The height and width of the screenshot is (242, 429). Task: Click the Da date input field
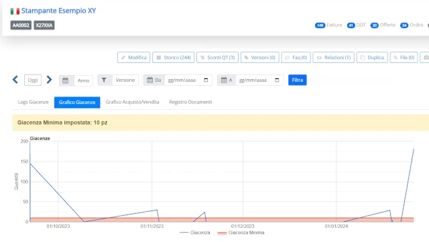[188, 80]
